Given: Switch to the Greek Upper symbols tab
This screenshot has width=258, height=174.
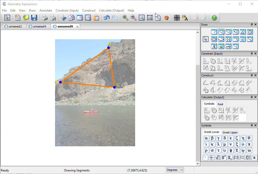Looking at the screenshot, I should tap(230, 132).
